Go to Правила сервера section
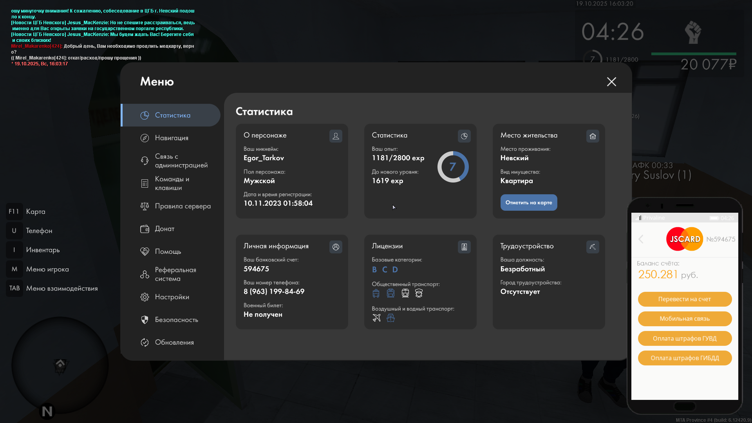The height and width of the screenshot is (423, 752). click(183, 206)
